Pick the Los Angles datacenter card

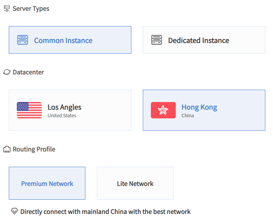point(70,110)
